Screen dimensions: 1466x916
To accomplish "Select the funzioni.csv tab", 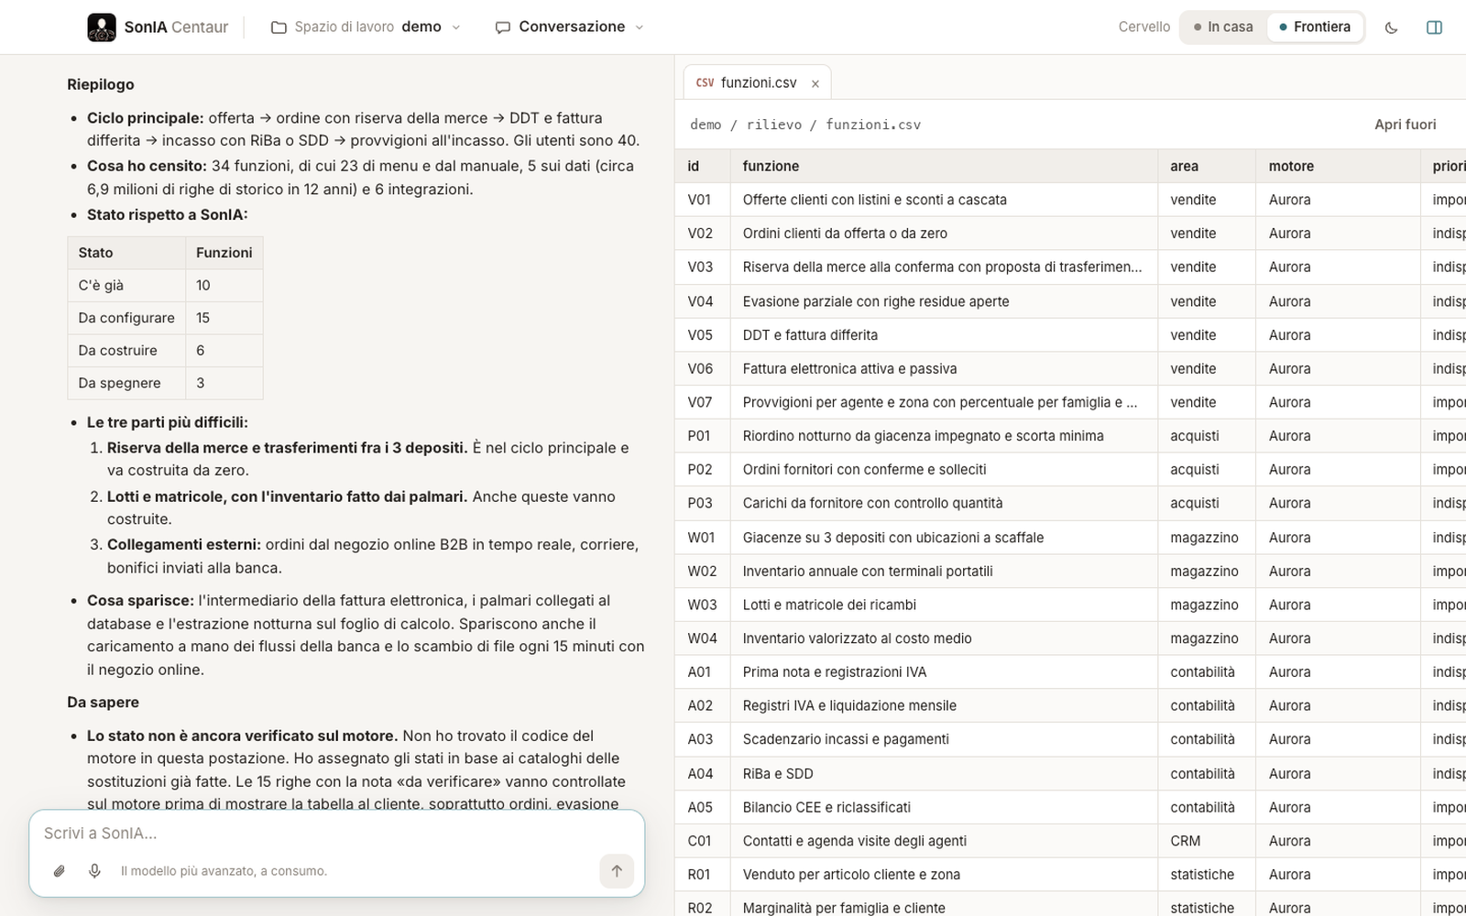I will pyautogui.click(x=747, y=82).
